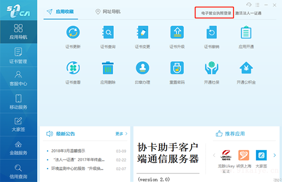
Task: Open the 应用删除 trash bin icon
Action: (108, 68)
